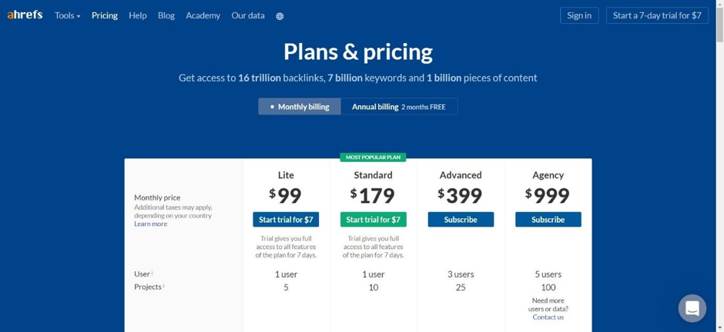Open the language globe icon
Image resolution: width=724 pixels, height=332 pixels.
click(280, 16)
